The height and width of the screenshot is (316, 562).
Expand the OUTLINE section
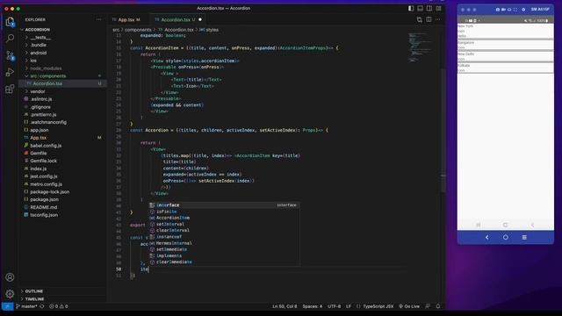click(34, 291)
